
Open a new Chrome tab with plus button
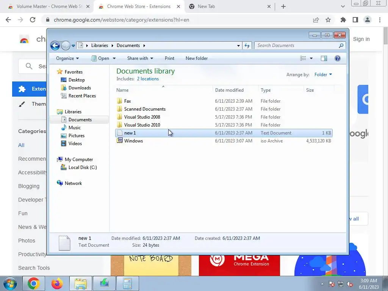[283, 7]
